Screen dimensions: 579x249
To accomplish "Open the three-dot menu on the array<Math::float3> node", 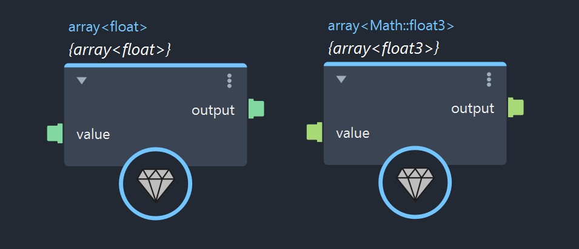I will [489, 80].
